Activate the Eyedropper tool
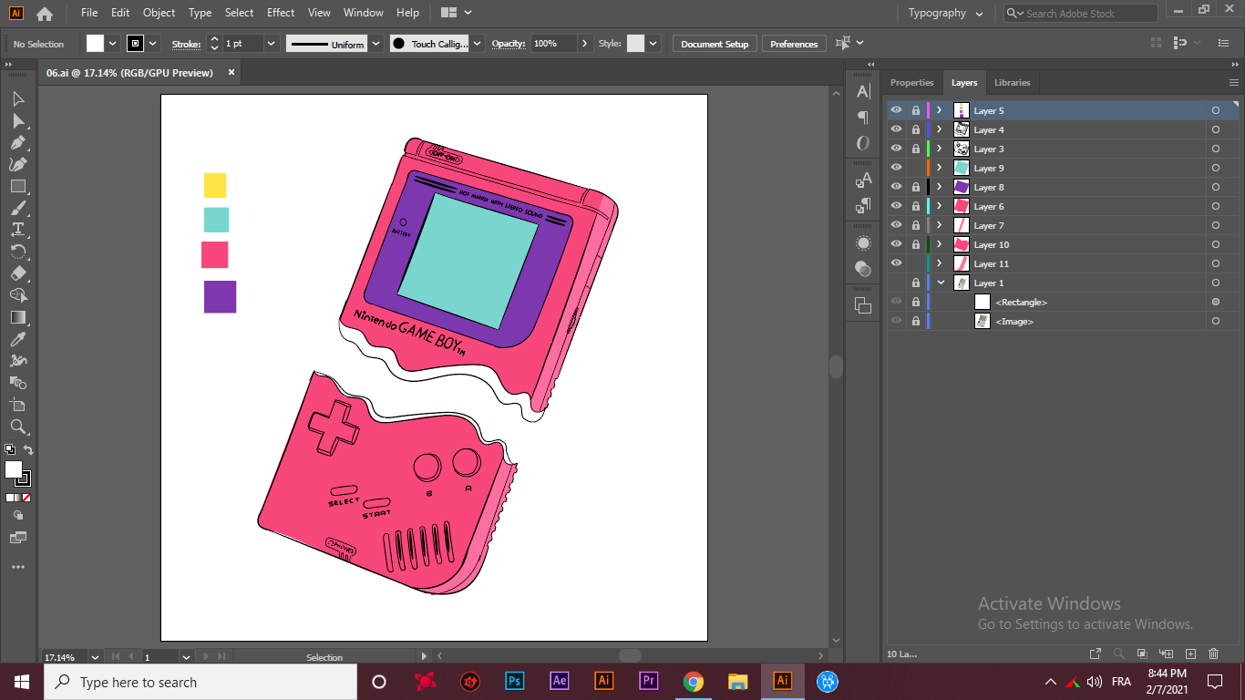1245x700 pixels. [x=18, y=339]
